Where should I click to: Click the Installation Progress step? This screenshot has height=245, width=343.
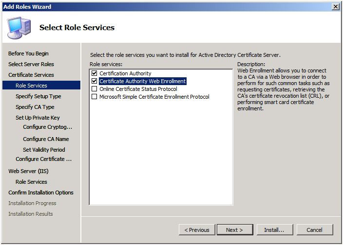tap(32, 203)
